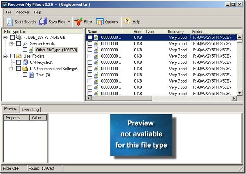This screenshot has width=246, height=174.
Task: Click the Filter button label
Action: tap(88, 22)
